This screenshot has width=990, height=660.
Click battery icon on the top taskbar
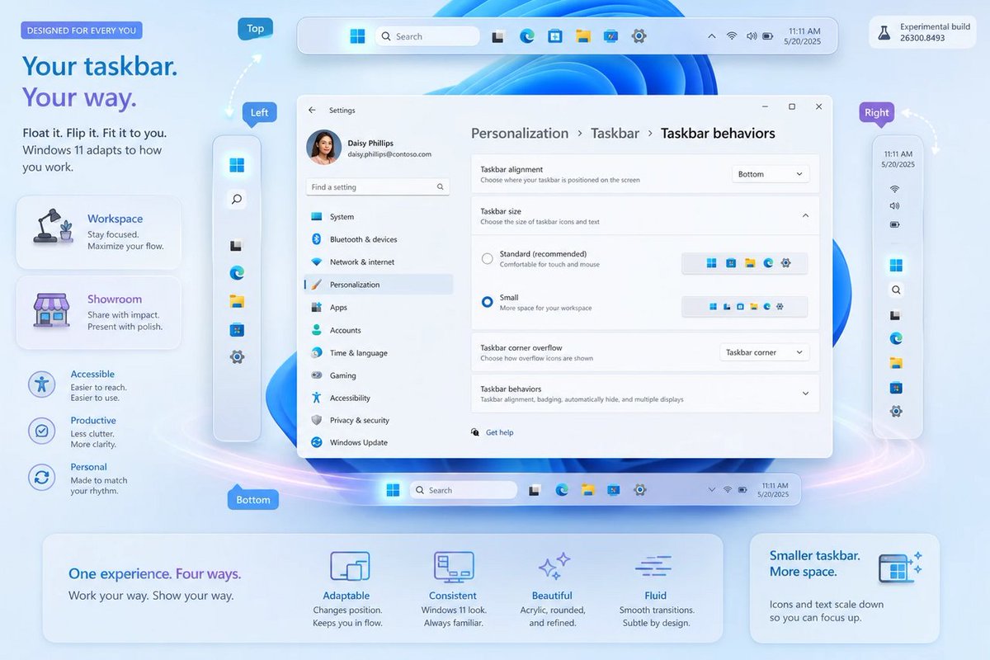768,36
